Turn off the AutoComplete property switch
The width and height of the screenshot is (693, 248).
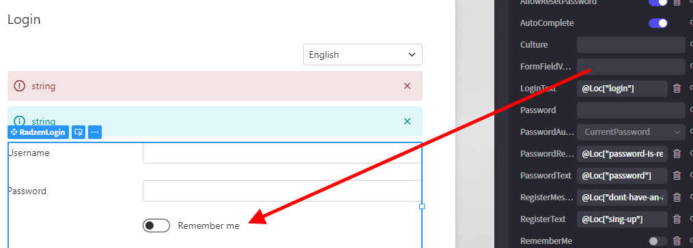pyautogui.click(x=658, y=23)
